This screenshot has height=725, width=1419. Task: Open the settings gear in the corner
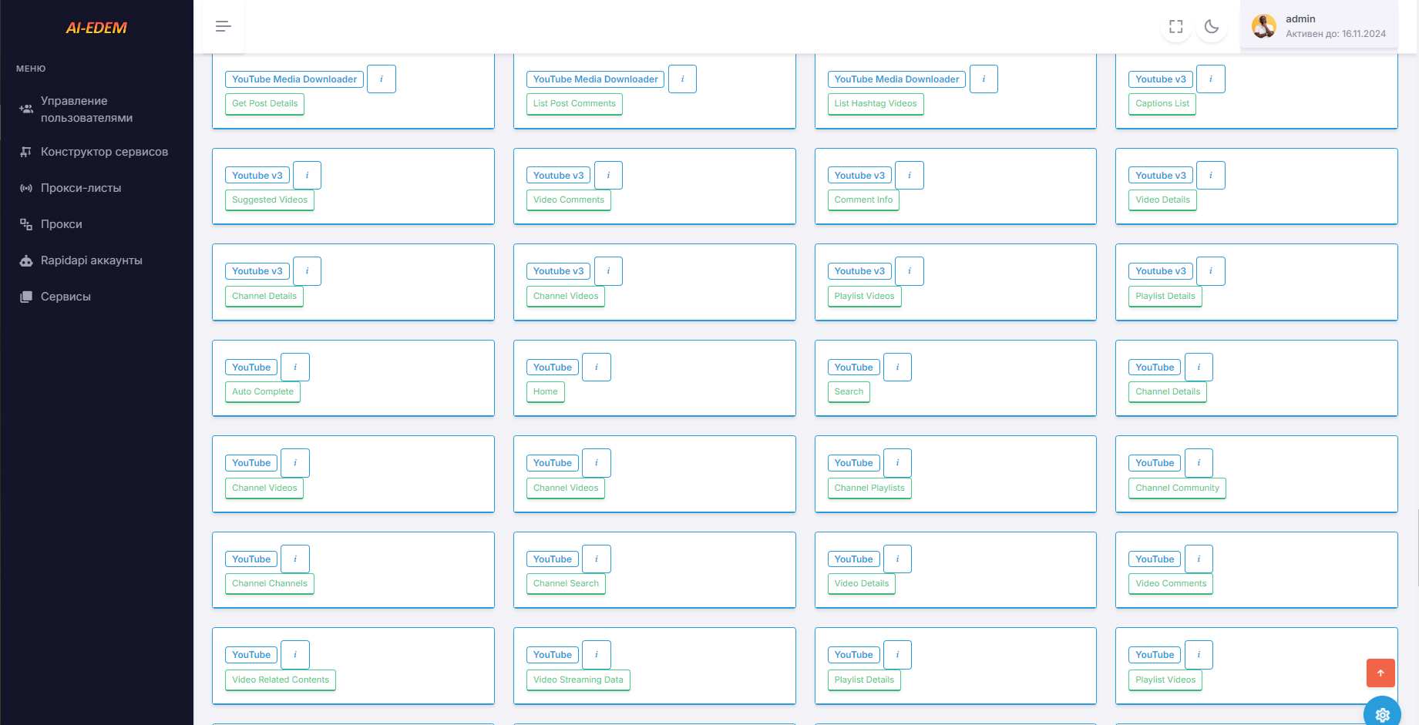coord(1382,714)
